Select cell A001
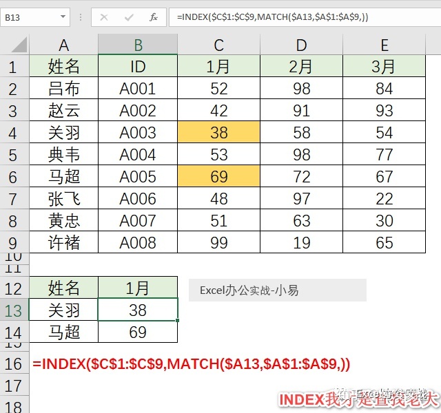 click(138, 88)
